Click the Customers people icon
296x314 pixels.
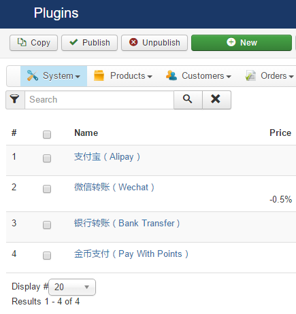(x=171, y=75)
